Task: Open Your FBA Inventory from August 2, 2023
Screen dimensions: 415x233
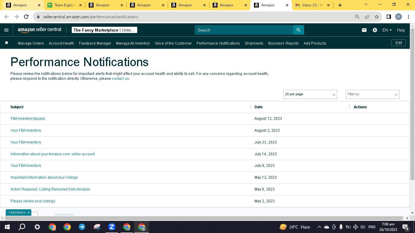Action: click(26, 130)
